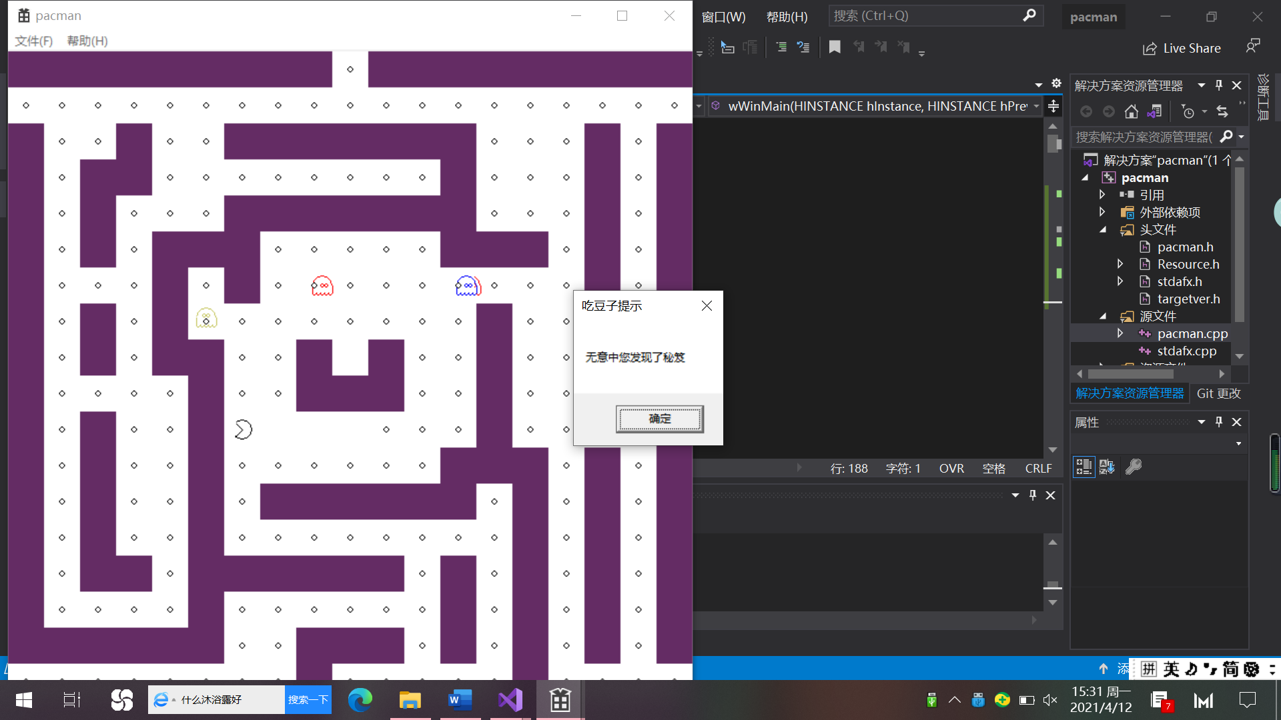Click the 行: 188 line indicator
This screenshot has height=720, width=1281.
(849, 469)
